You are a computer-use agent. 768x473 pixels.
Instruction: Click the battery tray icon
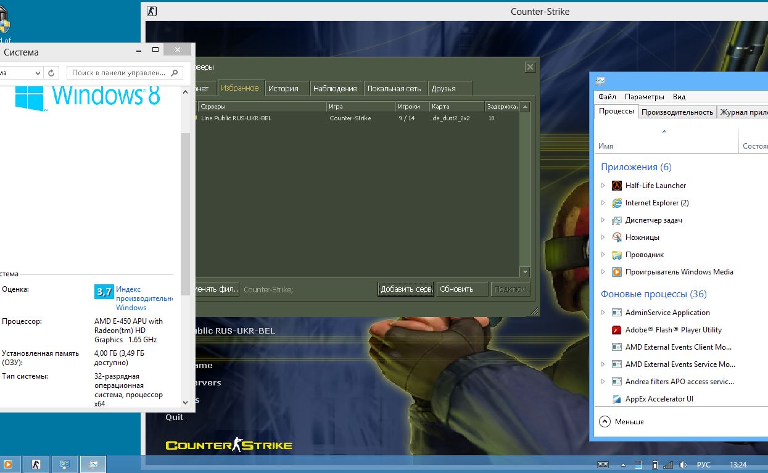pyautogui.click(x=655, y=464)
